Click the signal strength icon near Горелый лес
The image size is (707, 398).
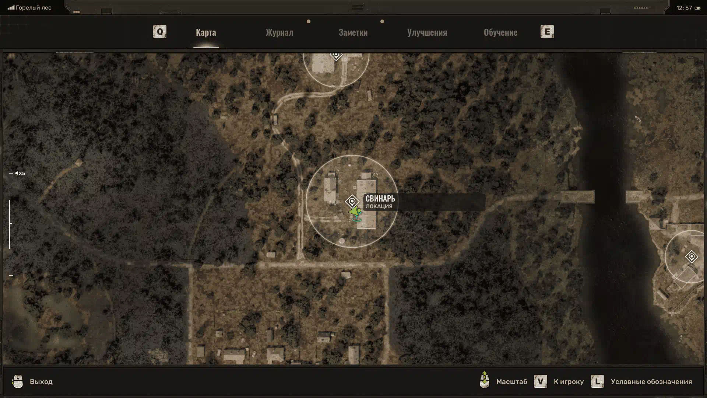pos(11,7)
